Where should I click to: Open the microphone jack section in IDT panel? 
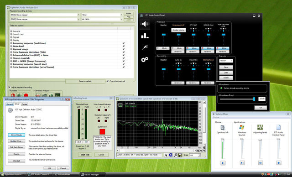tap(145, 47)
